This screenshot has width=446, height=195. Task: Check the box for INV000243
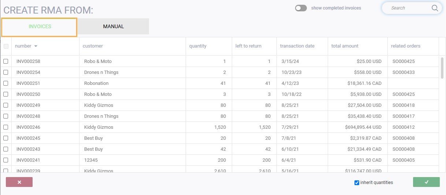[6, 149]
